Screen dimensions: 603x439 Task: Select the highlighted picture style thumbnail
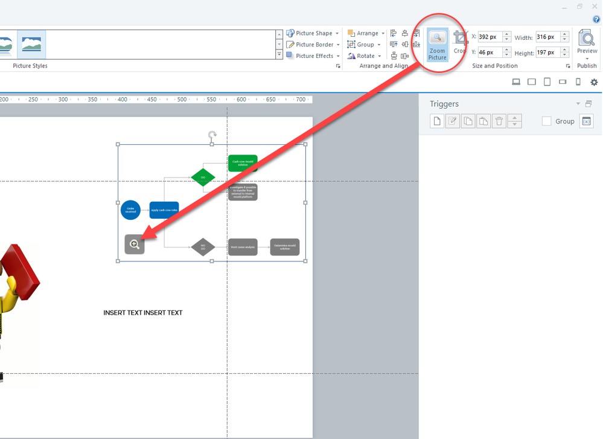pos(31,44)
